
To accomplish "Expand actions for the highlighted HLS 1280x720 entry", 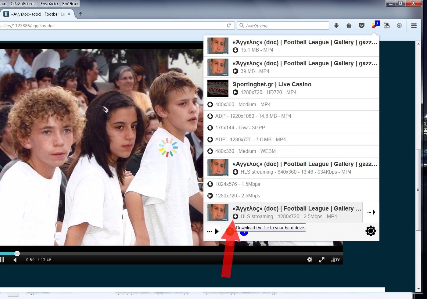I will coord(371,212).
